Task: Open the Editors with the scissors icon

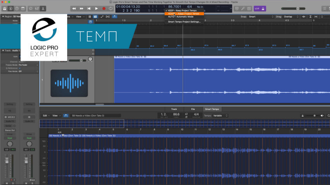Action: 43,9
